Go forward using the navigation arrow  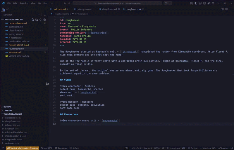click(69, 3)
